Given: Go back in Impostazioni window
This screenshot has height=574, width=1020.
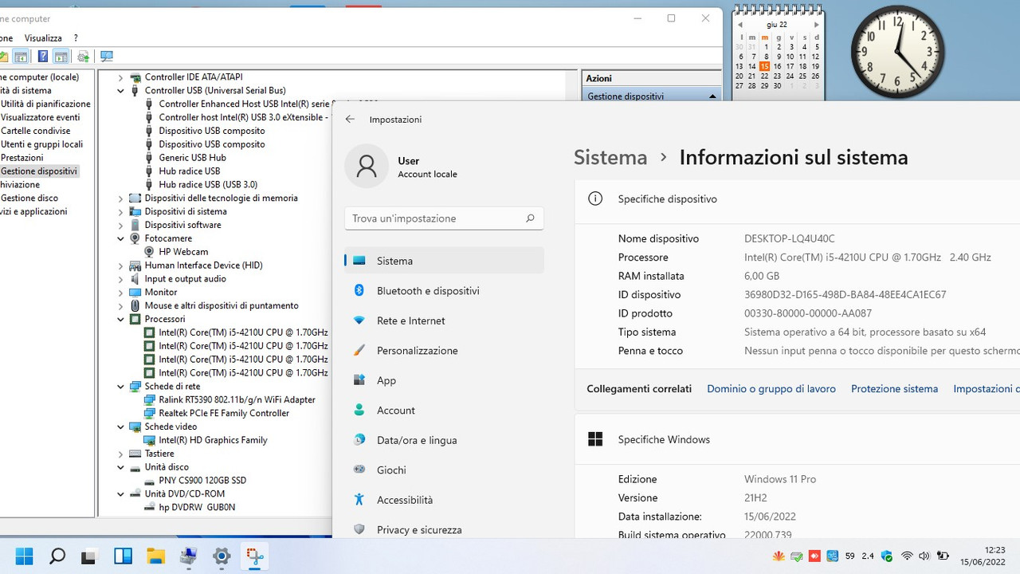Looking at the screenshot, I should 350,119.
